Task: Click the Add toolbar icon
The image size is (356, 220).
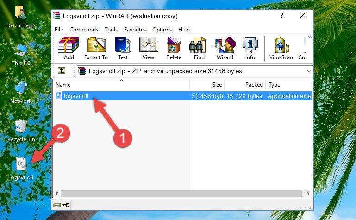Action: (69, 48)
